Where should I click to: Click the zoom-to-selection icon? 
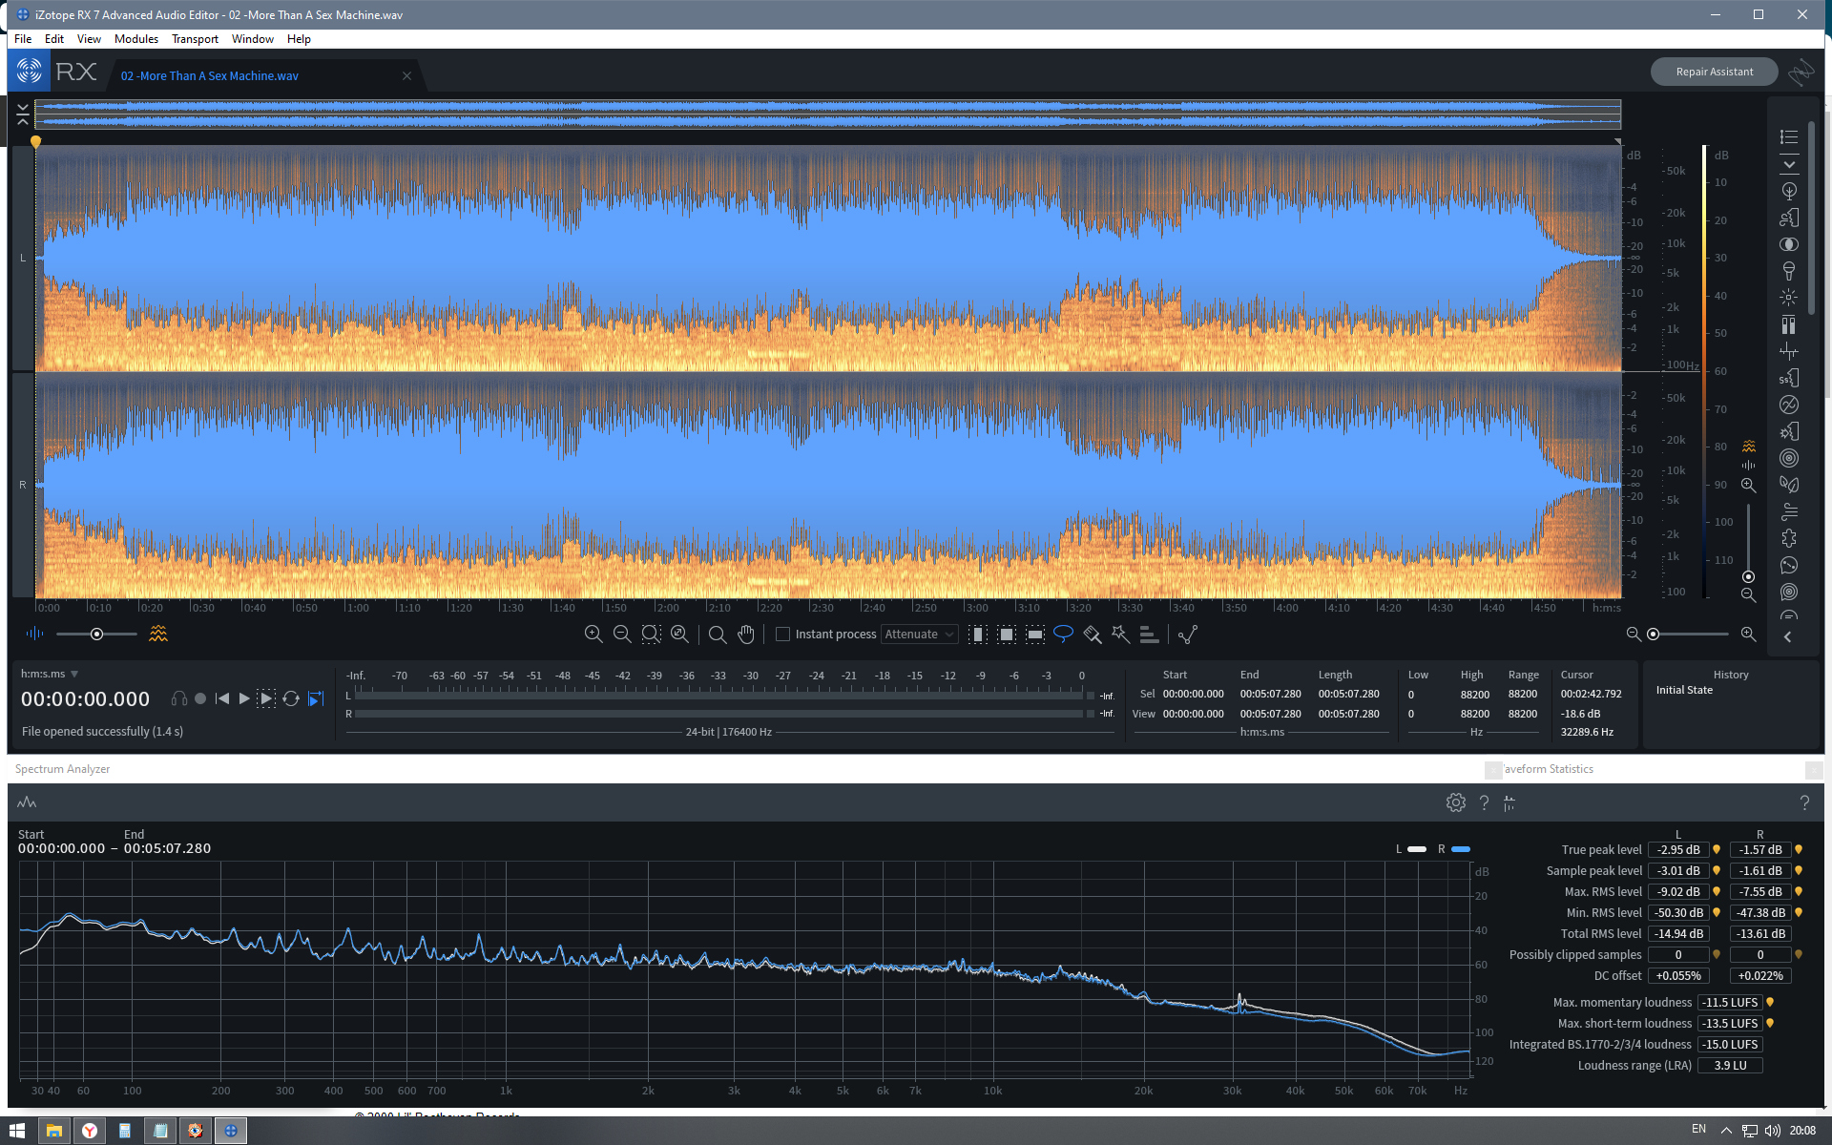pyautogui.click(x=651, y=634)
